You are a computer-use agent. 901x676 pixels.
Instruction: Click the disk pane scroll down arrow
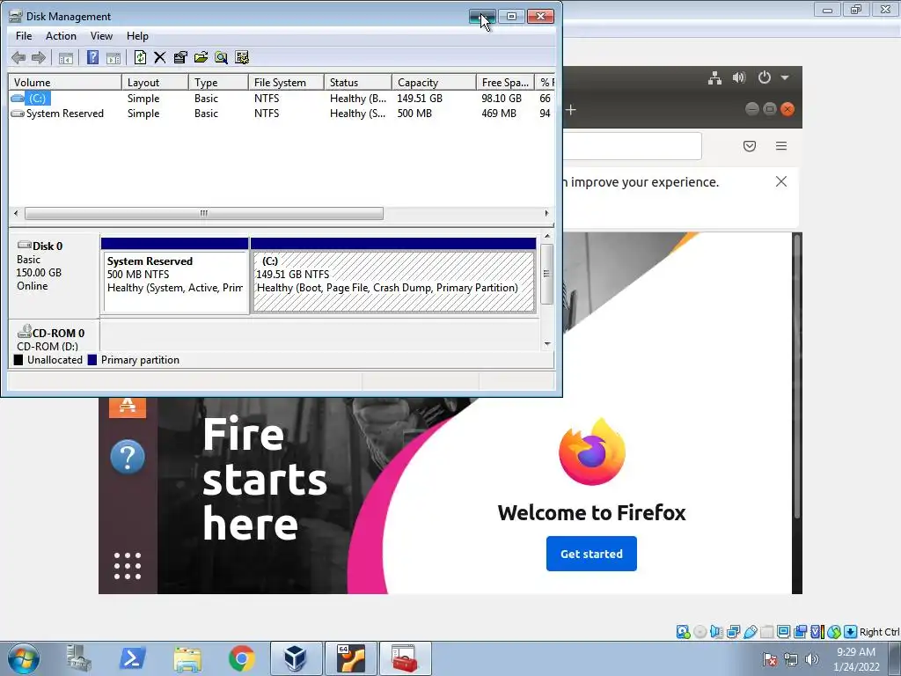pyautogui.click(x=547, y=344)
